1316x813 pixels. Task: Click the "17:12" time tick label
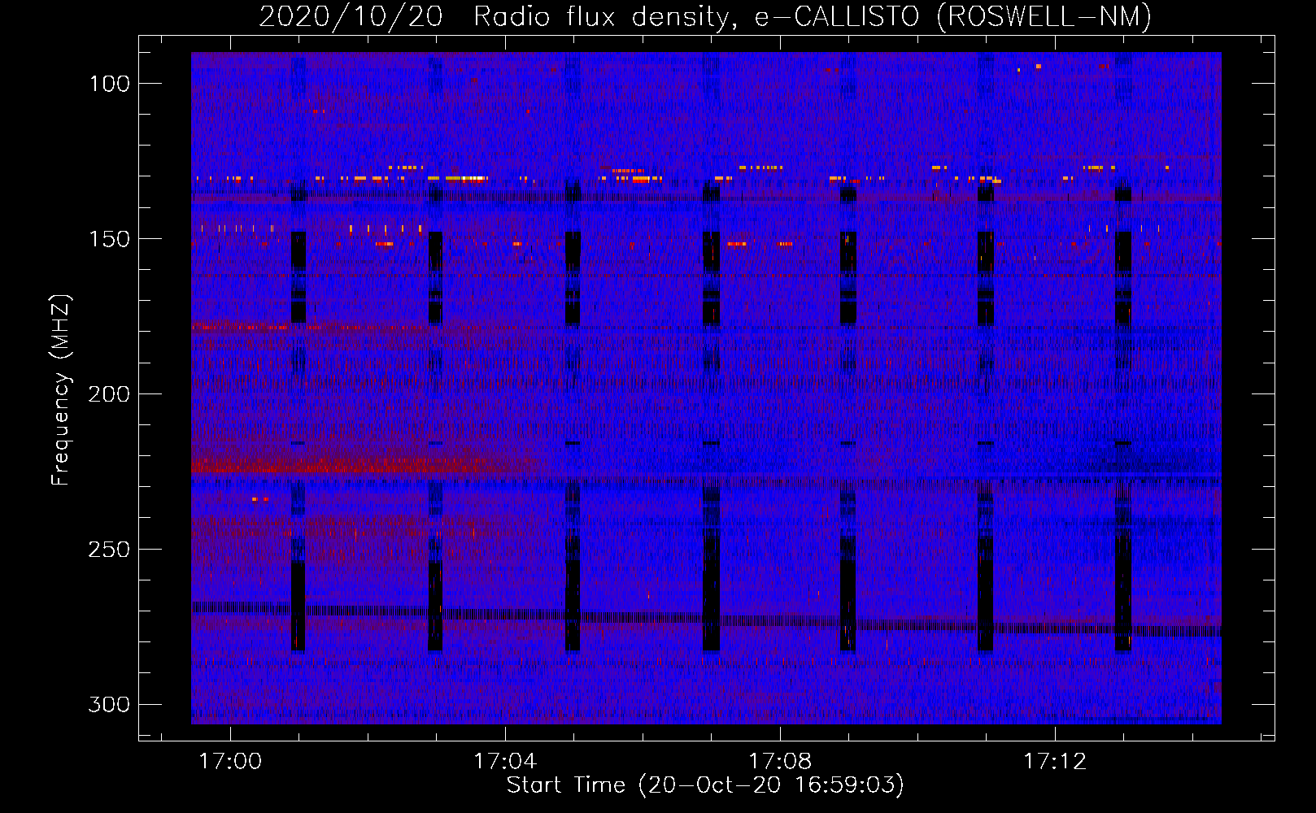tap(1056, 762)
